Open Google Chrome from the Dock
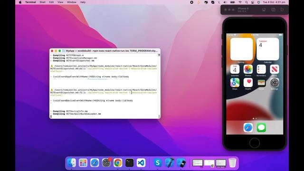This screenshot has height=171, width=304. point(118,162)
